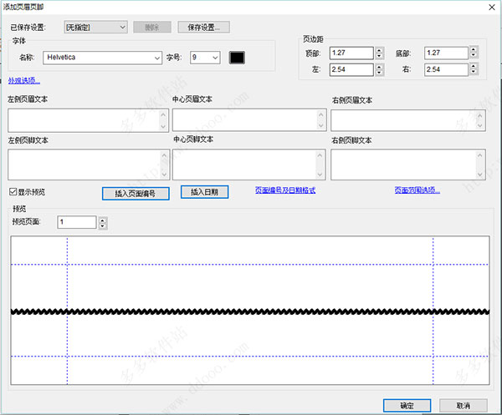Viewport: 502px width, 415px height.
Task: Decrease the 左 margin with down arrow
Action: [x=379, y=73]
